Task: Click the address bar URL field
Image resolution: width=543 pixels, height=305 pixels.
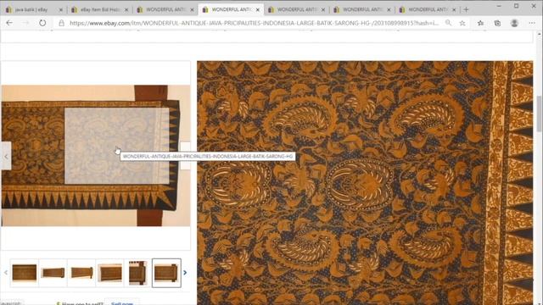Action: pyautogui.click(x=254, y=23)
